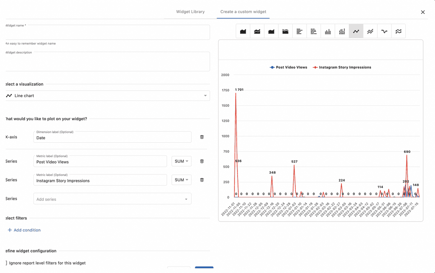Toggle Post Video Views in chart legend

[288, 67]
